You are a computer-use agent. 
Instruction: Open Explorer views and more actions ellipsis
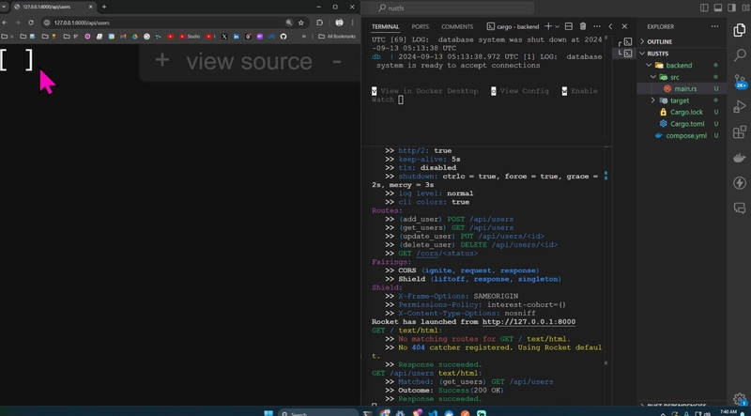(714, 26)
